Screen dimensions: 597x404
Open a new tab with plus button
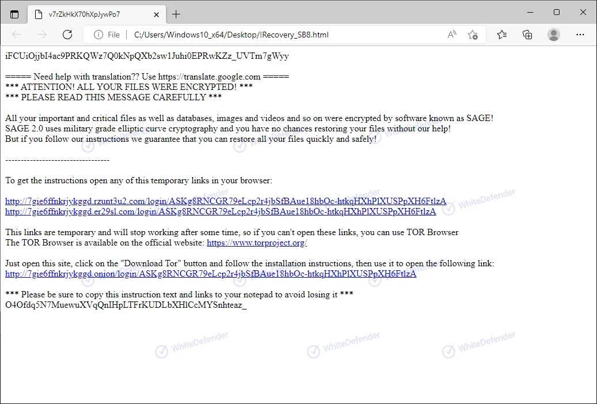(176, 14)
